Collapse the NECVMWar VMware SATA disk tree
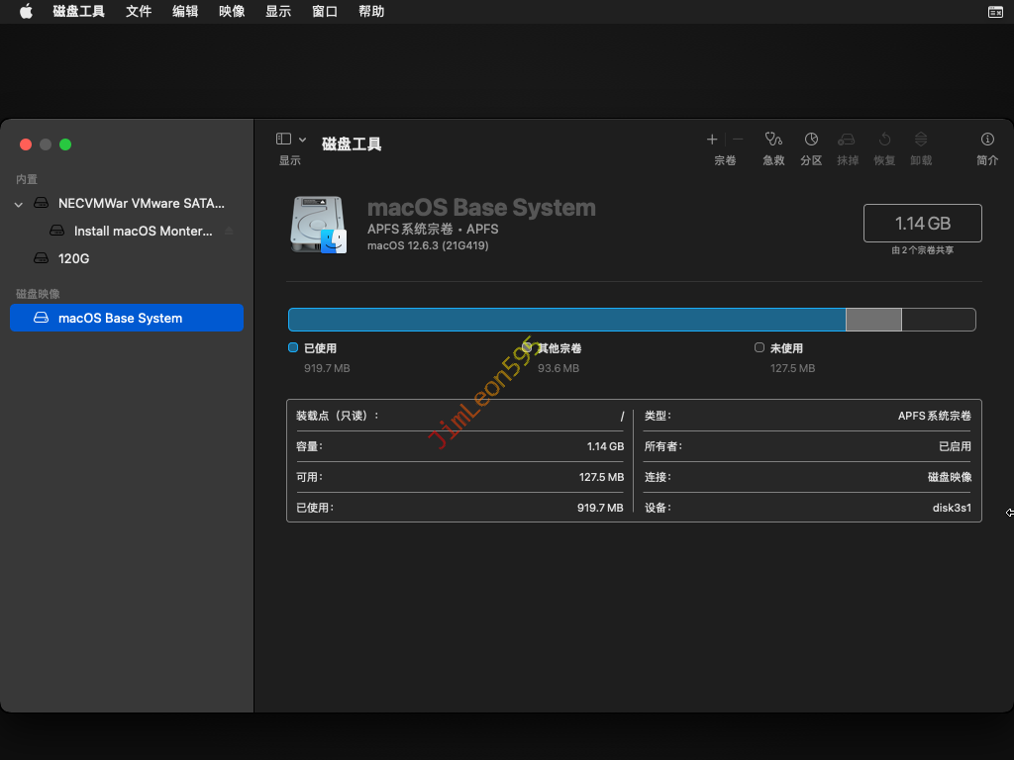This screenshot has height=760, width=1014. click(18, 204)
